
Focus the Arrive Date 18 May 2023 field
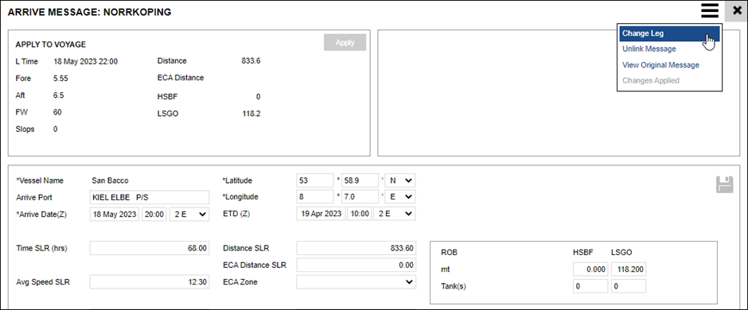tap(114, 215)
